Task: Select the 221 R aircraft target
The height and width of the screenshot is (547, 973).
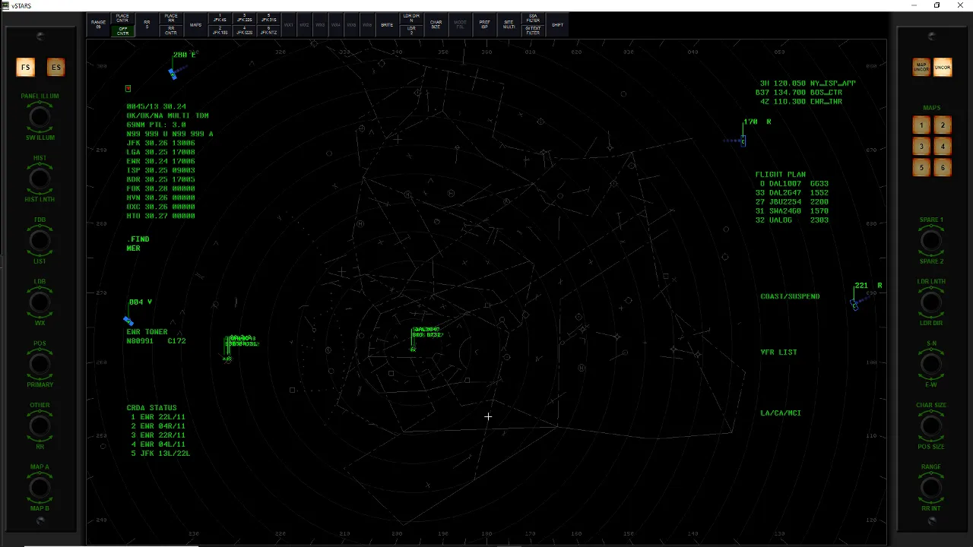Action: click(855, 305)
